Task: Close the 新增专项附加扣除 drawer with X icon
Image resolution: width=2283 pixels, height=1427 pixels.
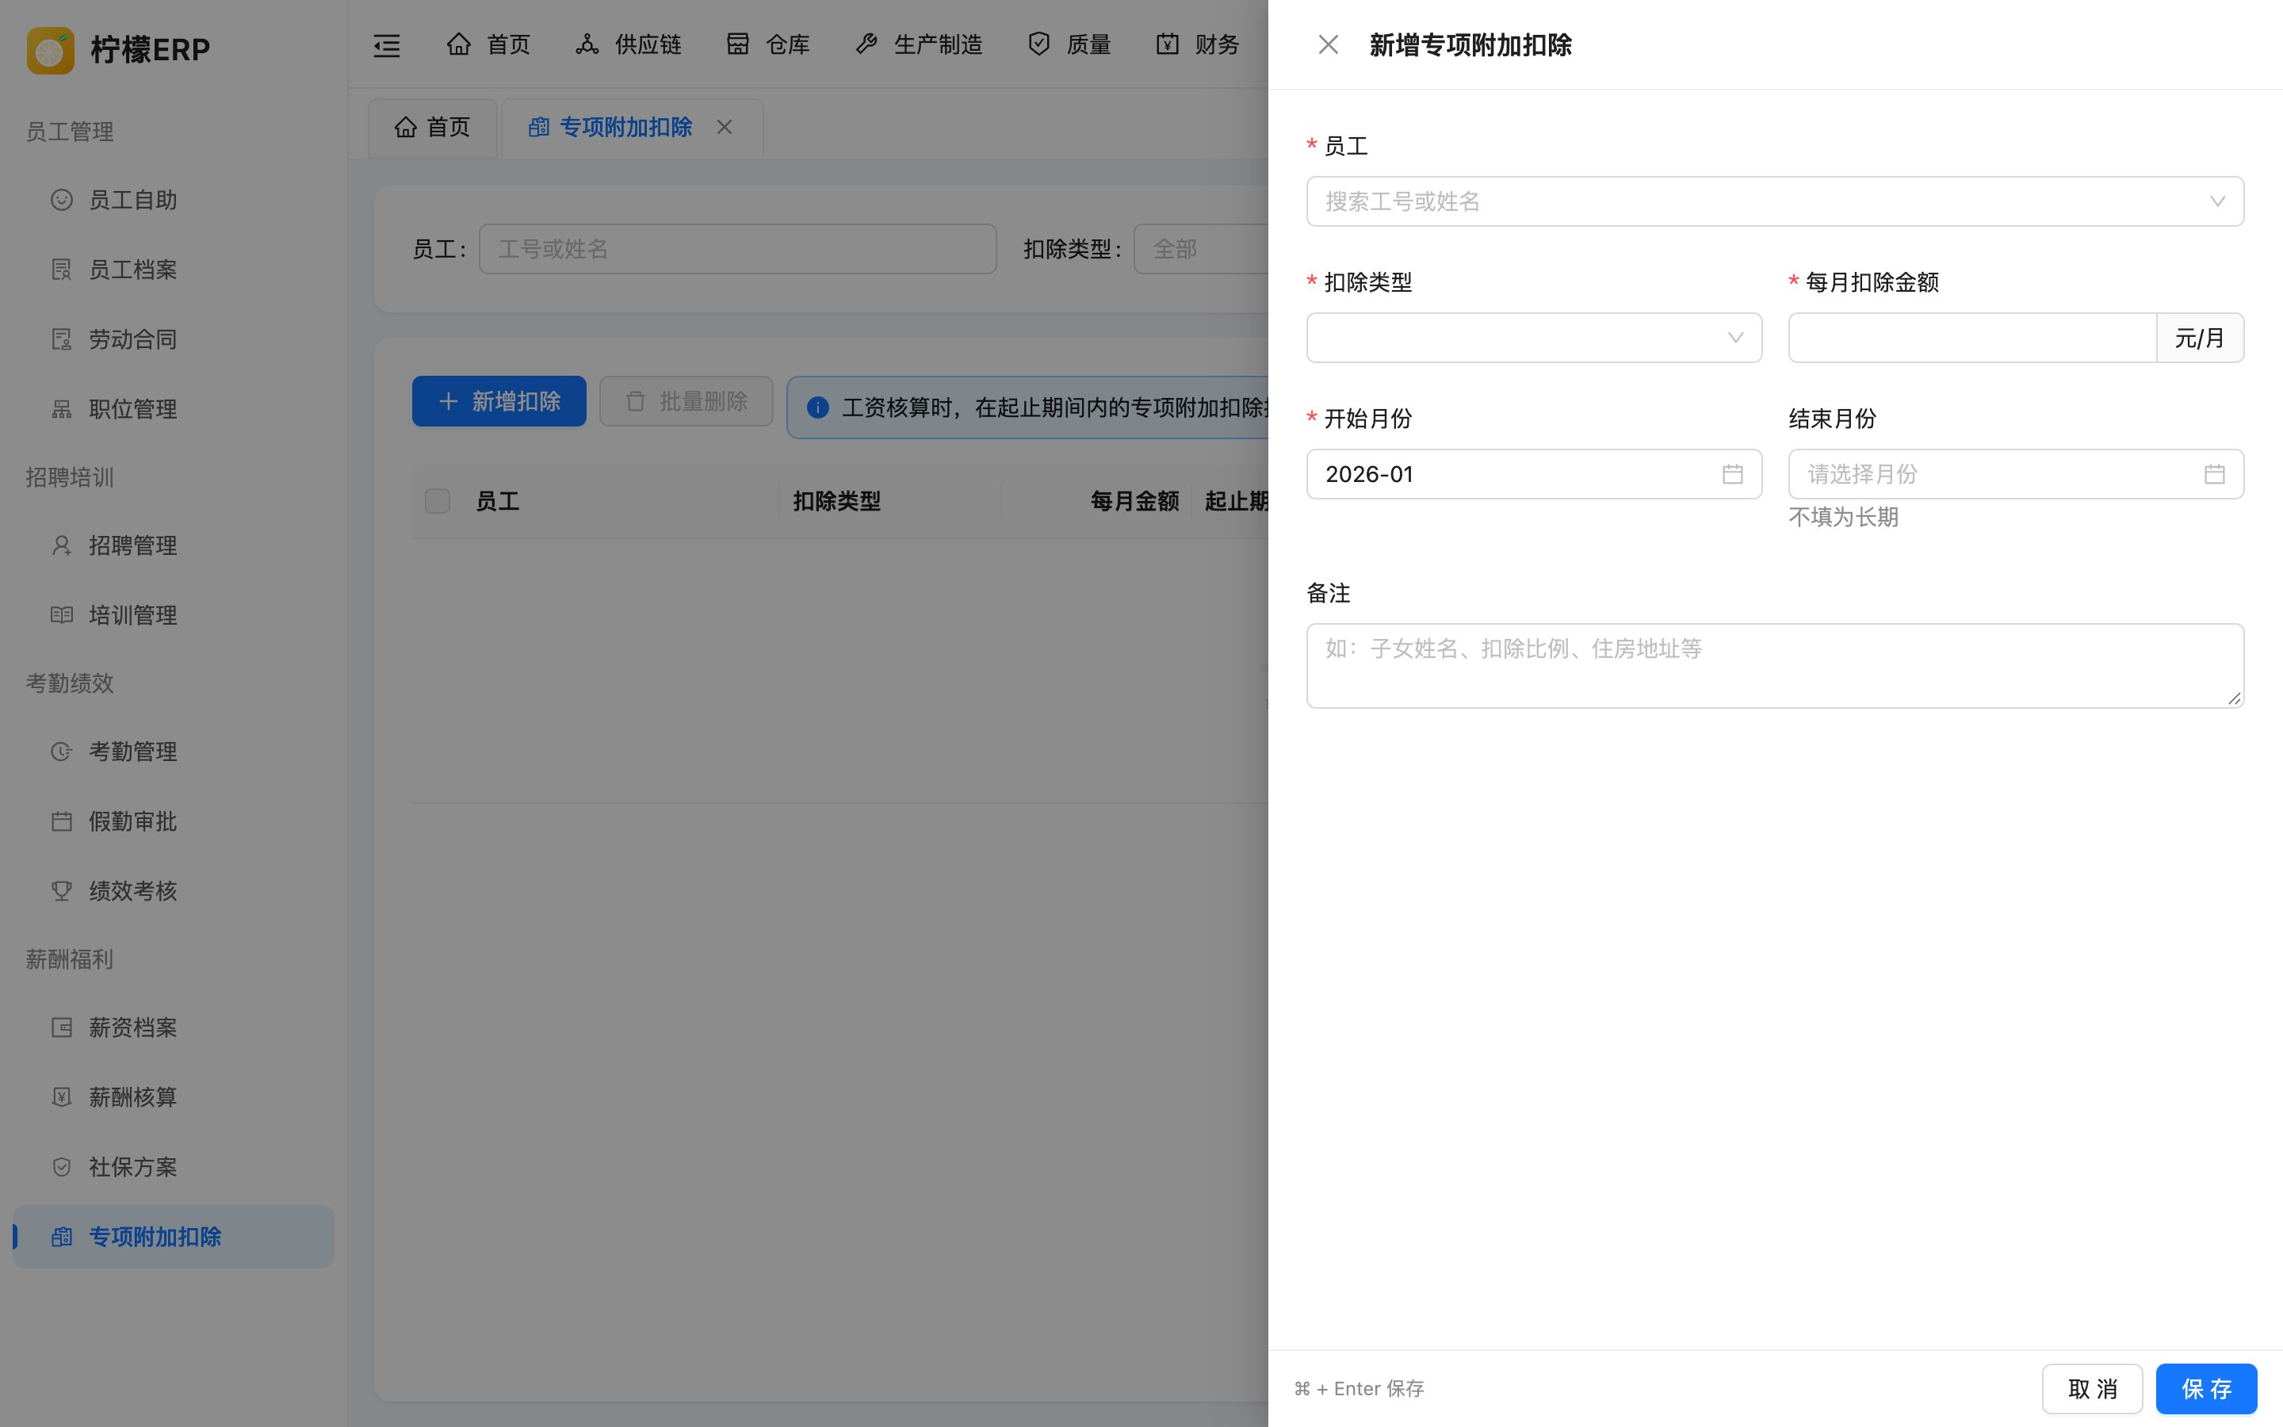Action: [1329, 44]
